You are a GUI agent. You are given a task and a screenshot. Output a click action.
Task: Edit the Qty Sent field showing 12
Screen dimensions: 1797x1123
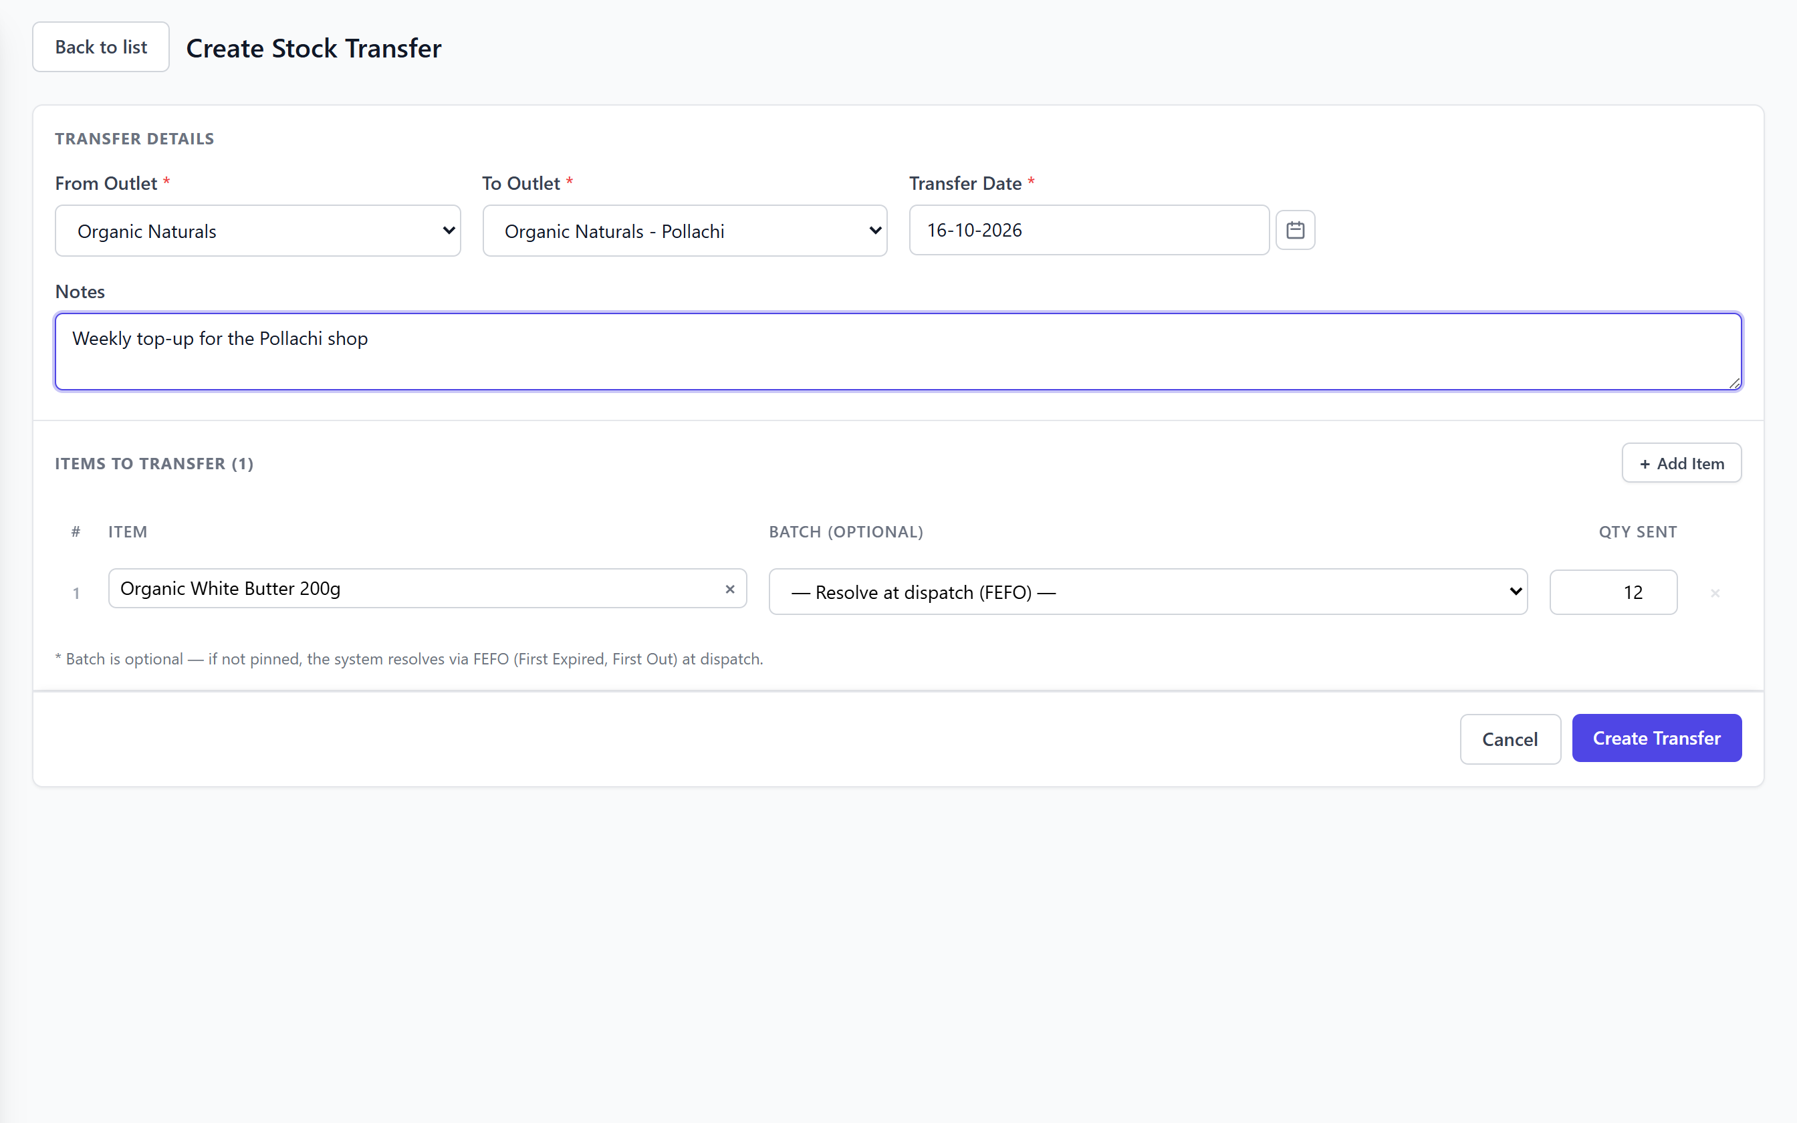coord(1613,592)
